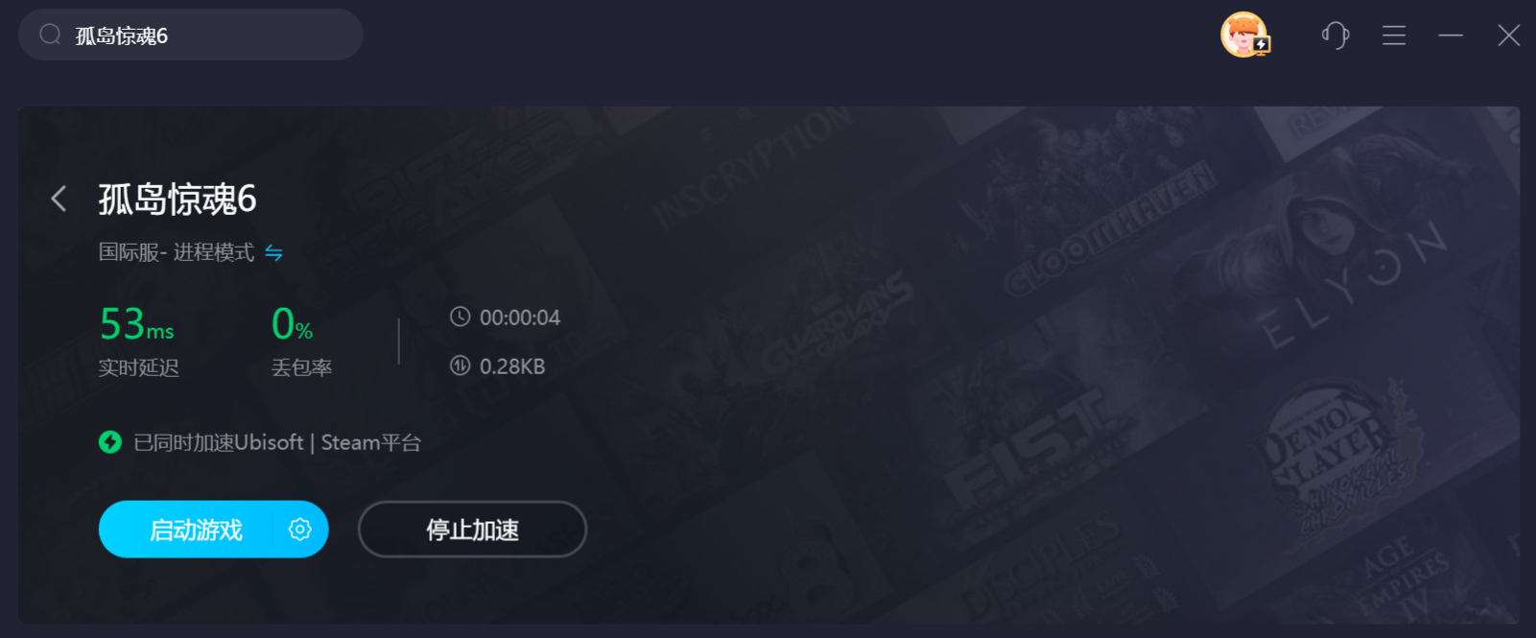
Task: Open the hamburger main menu
Action: tap(1394, 35)
